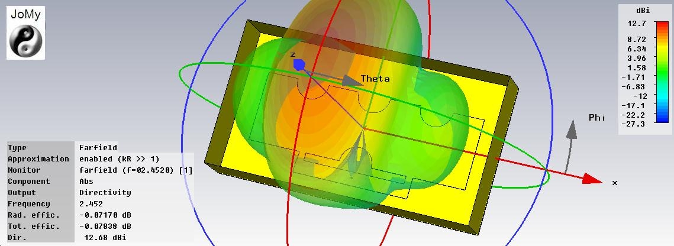
Task: Click the red x-axis arrow head
Action: point(592,179)
